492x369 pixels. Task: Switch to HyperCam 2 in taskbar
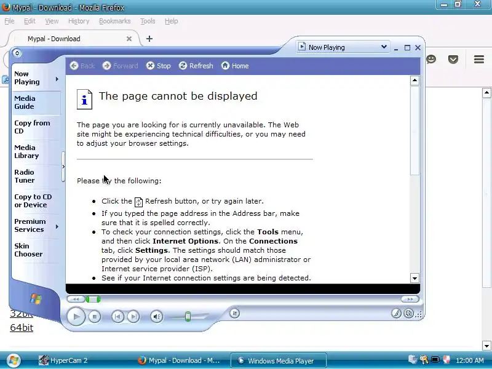click(63, 360)
